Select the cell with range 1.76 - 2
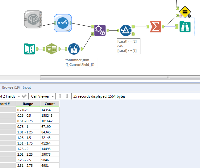This screenshot has width=200, height=168. tap(28, 149)
